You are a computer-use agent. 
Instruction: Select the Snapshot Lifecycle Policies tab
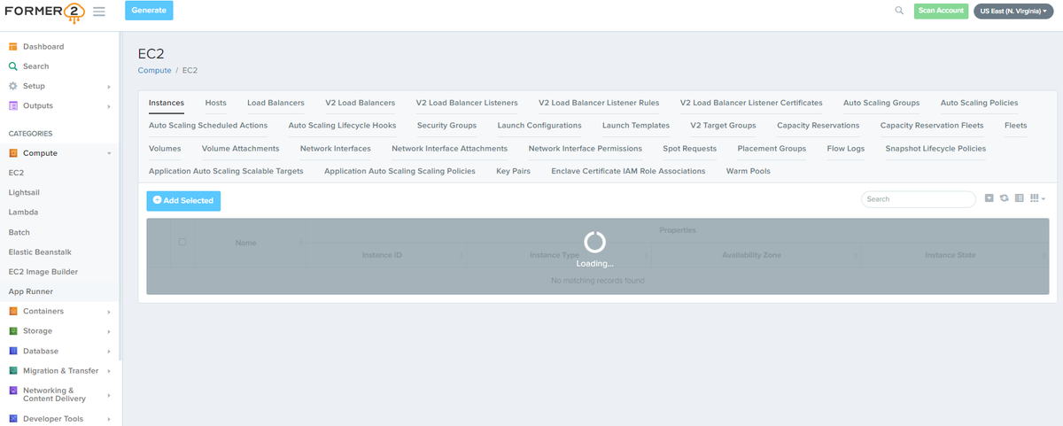pyautogui.click(x=935, y=149)
